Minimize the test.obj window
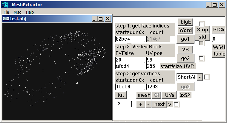Image resolution: width=227 pixels, height=123 pixels. (x=94, y=19)
